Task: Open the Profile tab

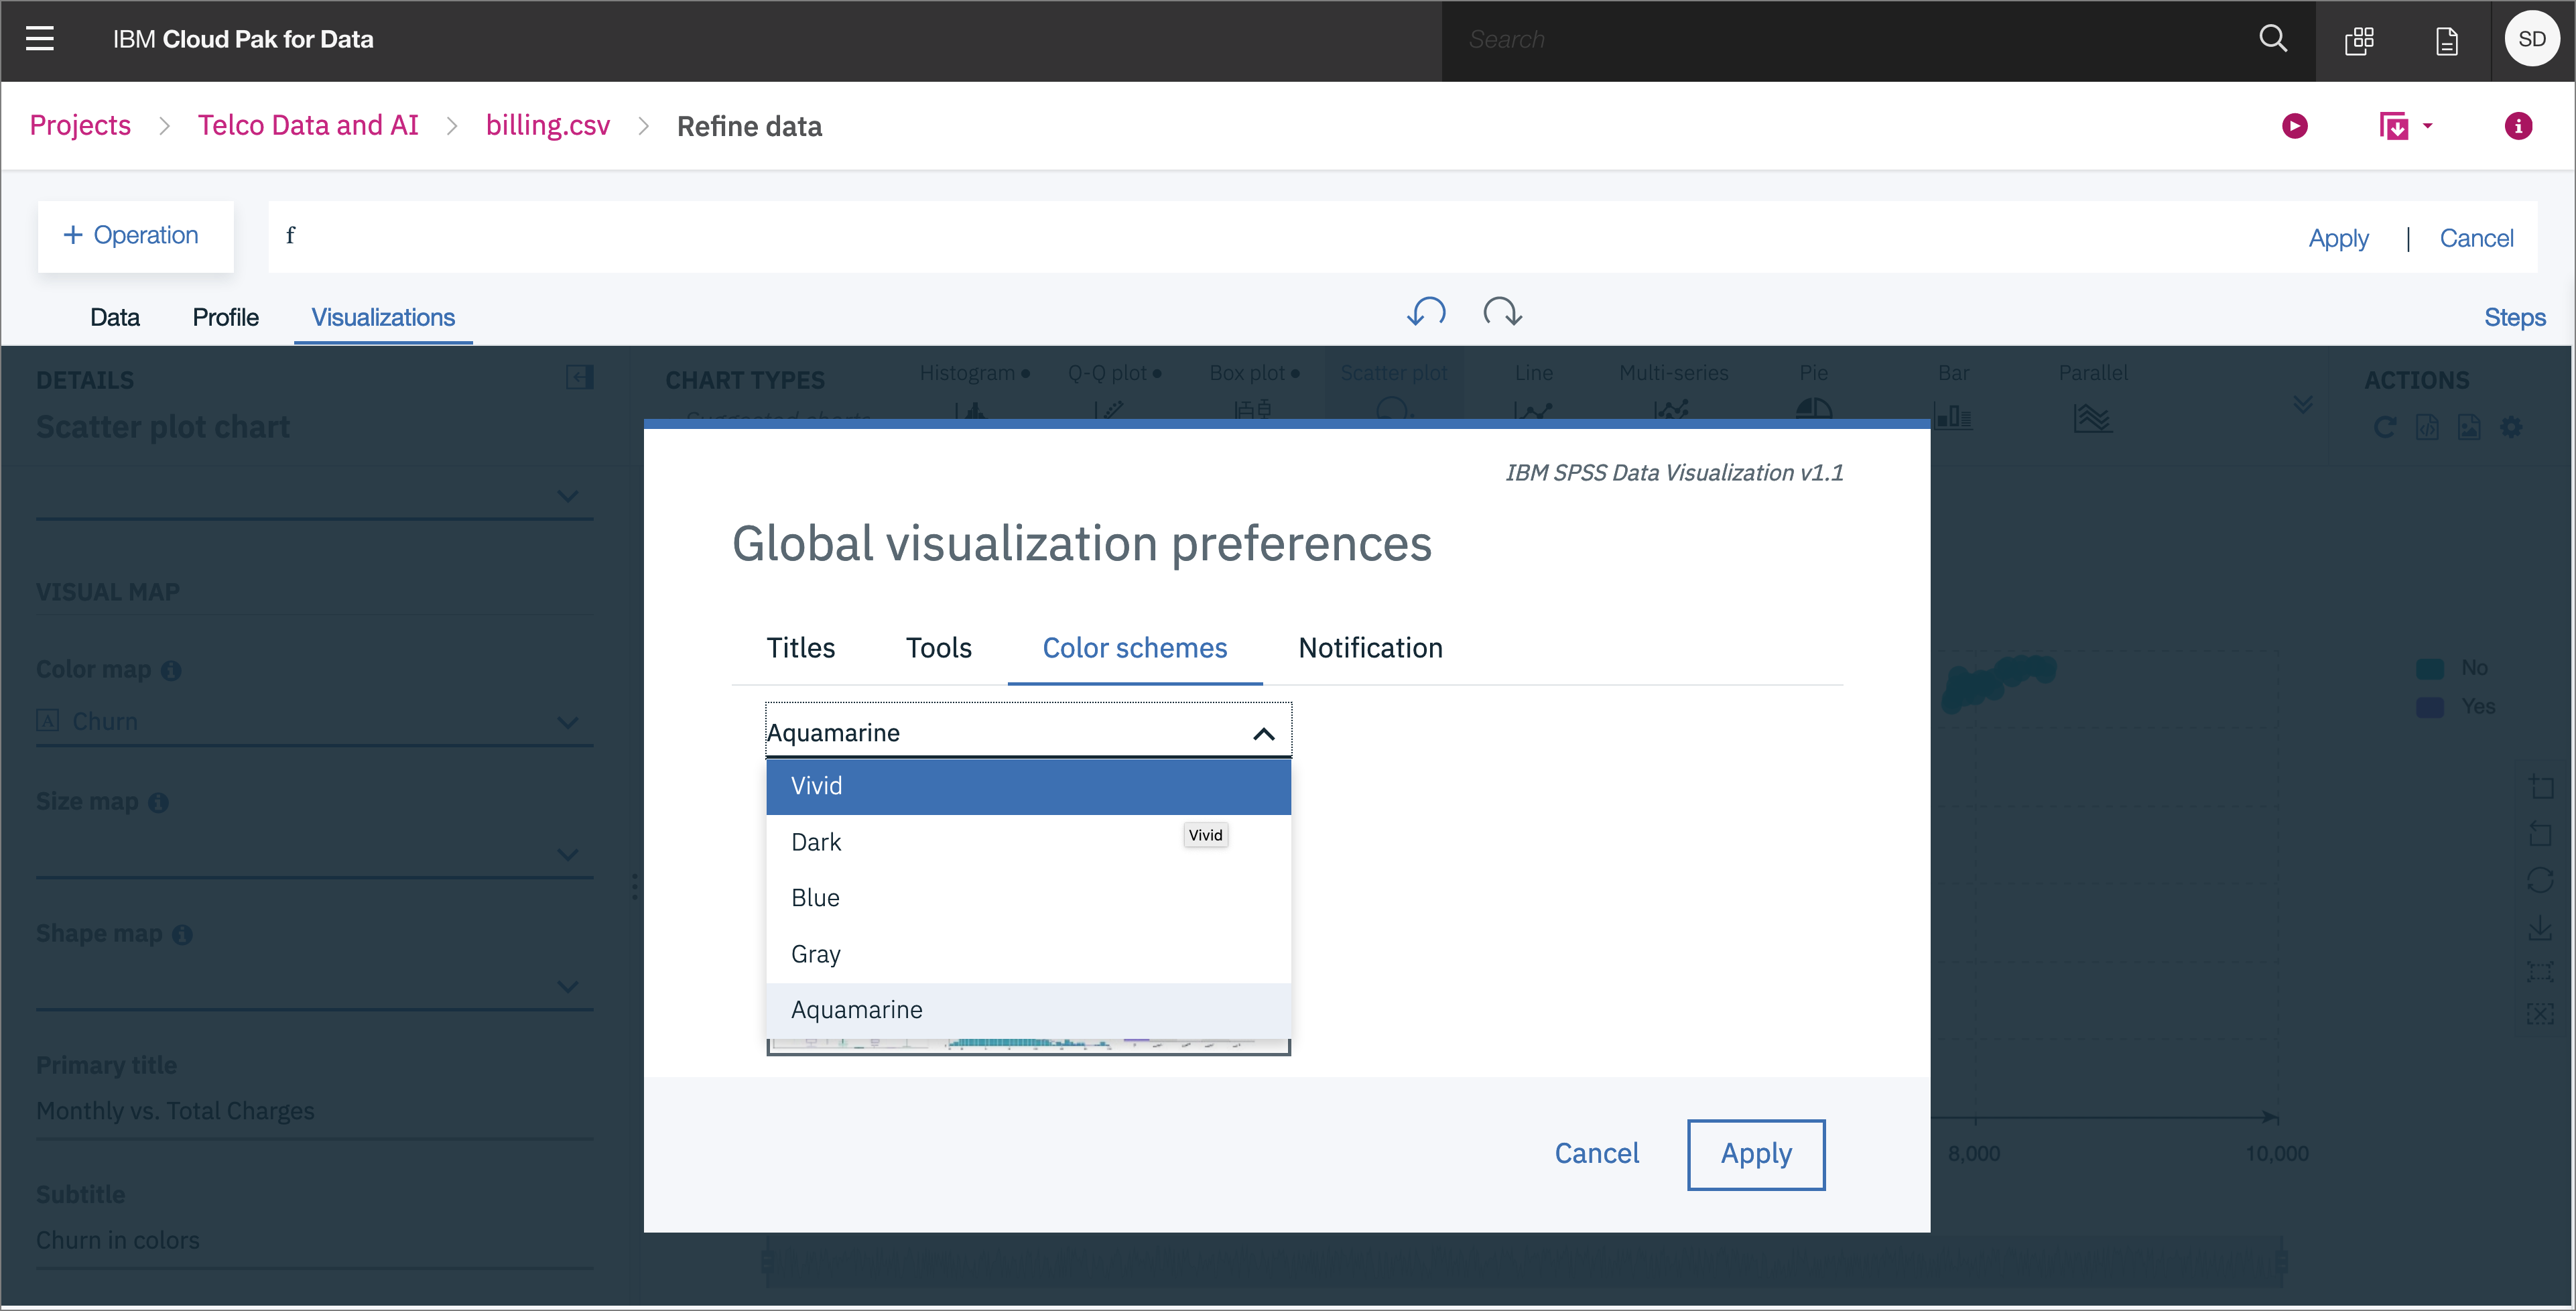Action: (x=225, y=317)
